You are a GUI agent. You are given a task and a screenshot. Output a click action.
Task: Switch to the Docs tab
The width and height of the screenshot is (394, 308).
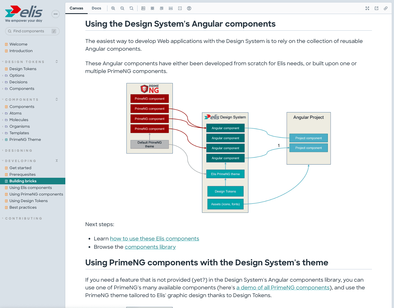pos(97,8)
